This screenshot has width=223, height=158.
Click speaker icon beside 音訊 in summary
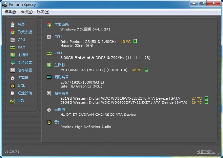tap(49, 122)
